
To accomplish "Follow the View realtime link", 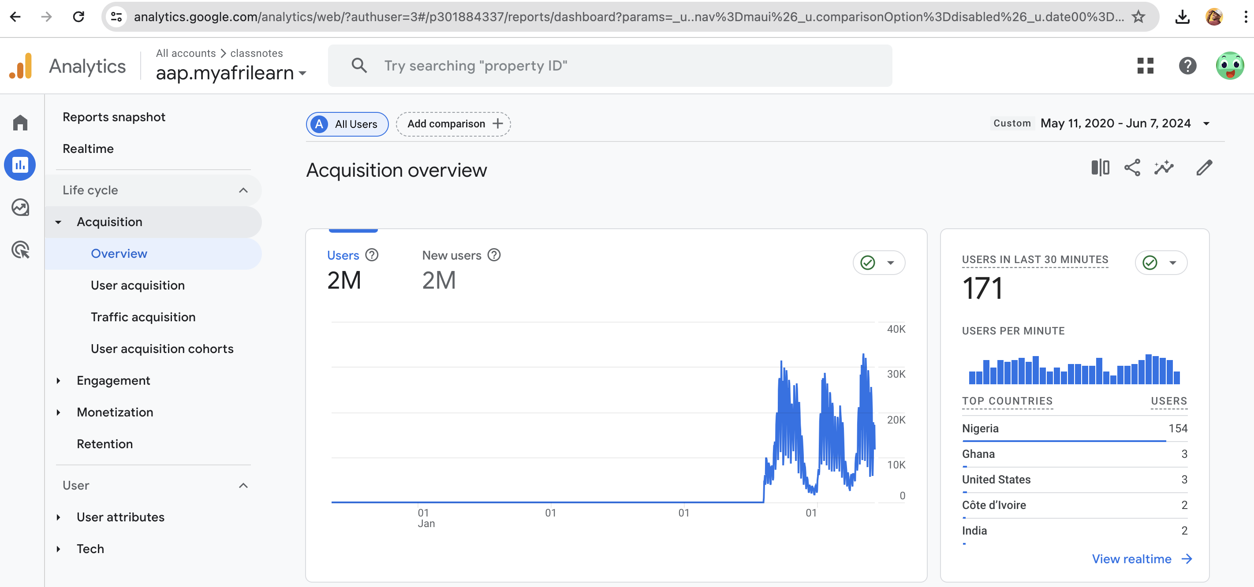I will (1142, 559).
